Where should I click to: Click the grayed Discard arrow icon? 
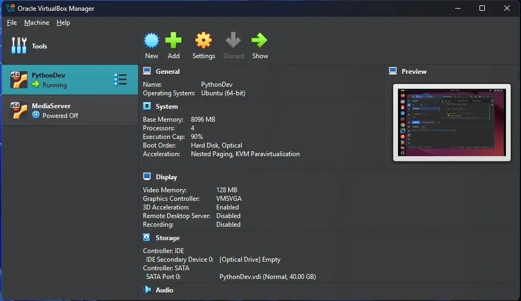click(233, 40)
